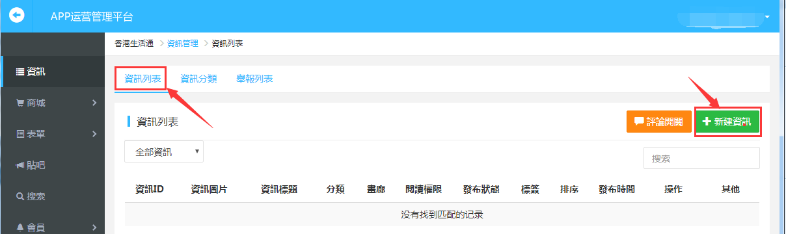Open 貼吧 megaphone icon in sidebar
This screenshot has height=234, width=786.
[x=20, y=165]
